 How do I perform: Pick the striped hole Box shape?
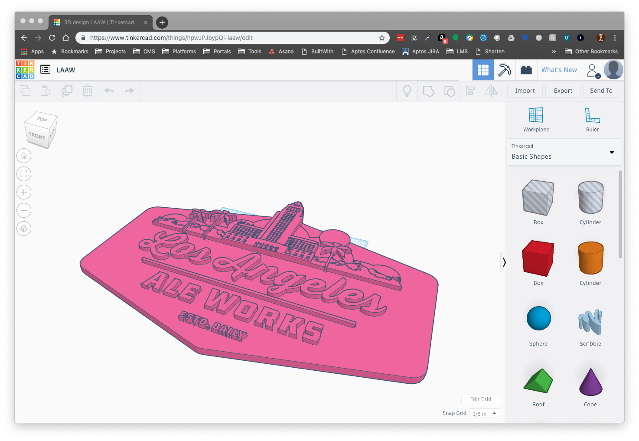coord(538,197)
